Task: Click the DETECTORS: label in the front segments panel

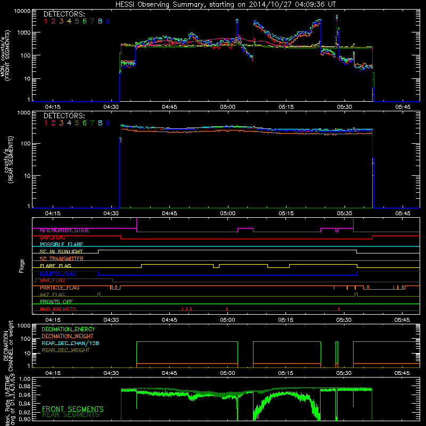Action: coord(64,14)
